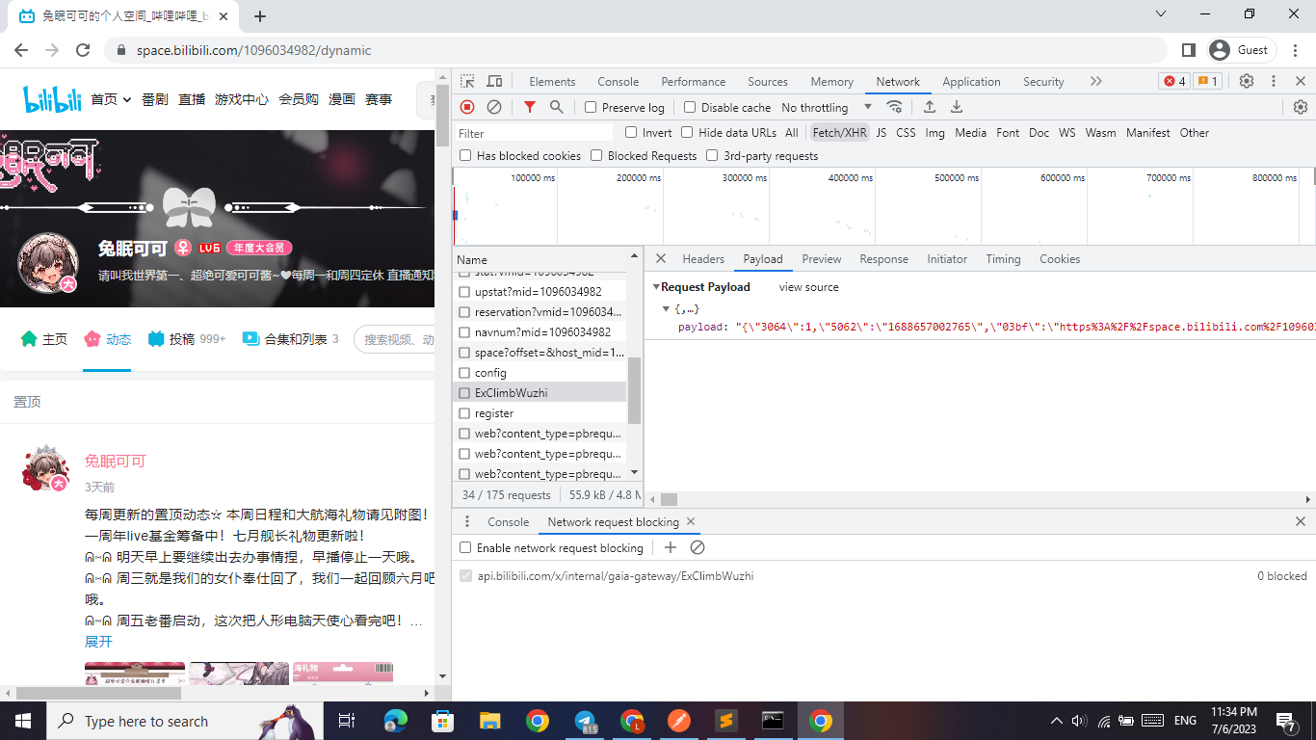
Task: Select the inspect element tool
Action: pyautogui.click(x=467, y=81)
